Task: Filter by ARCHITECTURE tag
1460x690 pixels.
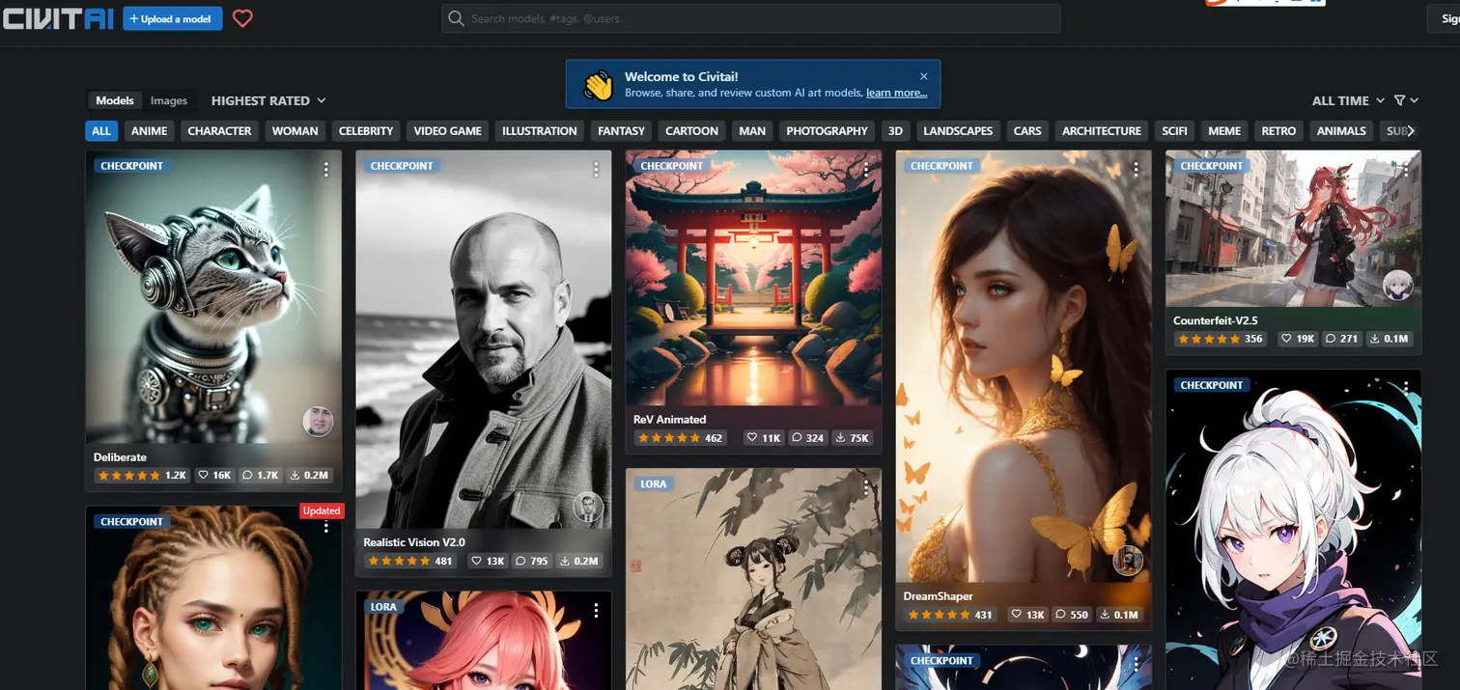Action: (x=1102, y=131)
